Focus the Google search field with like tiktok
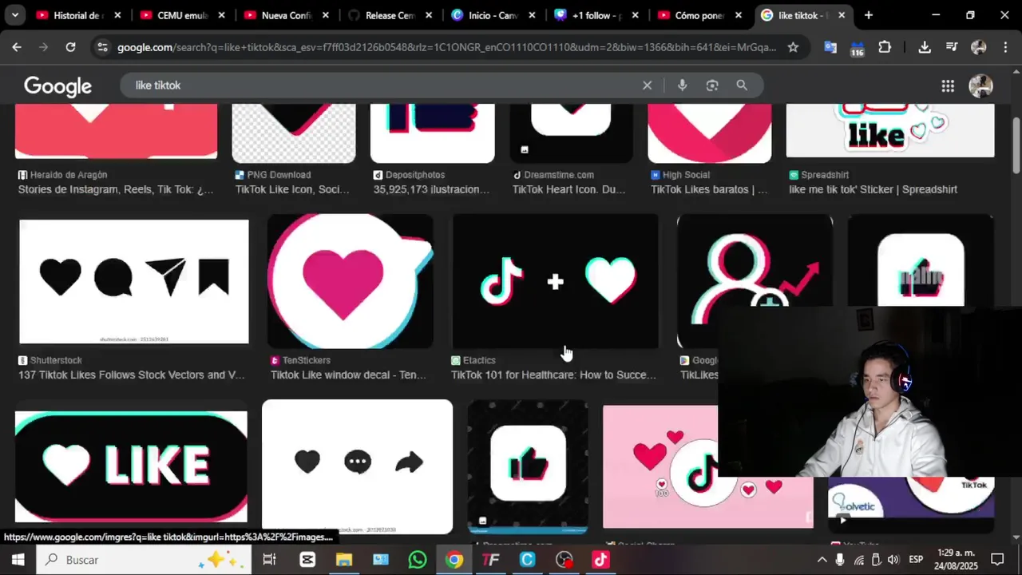Screen dimensions: 1022x575 point(383,85)
